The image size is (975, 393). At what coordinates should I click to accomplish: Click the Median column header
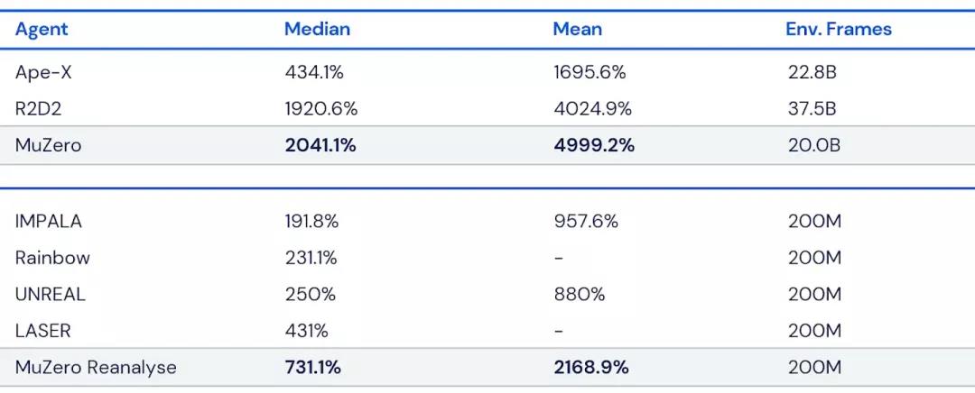pyautogui.click(x=317, y=29)
